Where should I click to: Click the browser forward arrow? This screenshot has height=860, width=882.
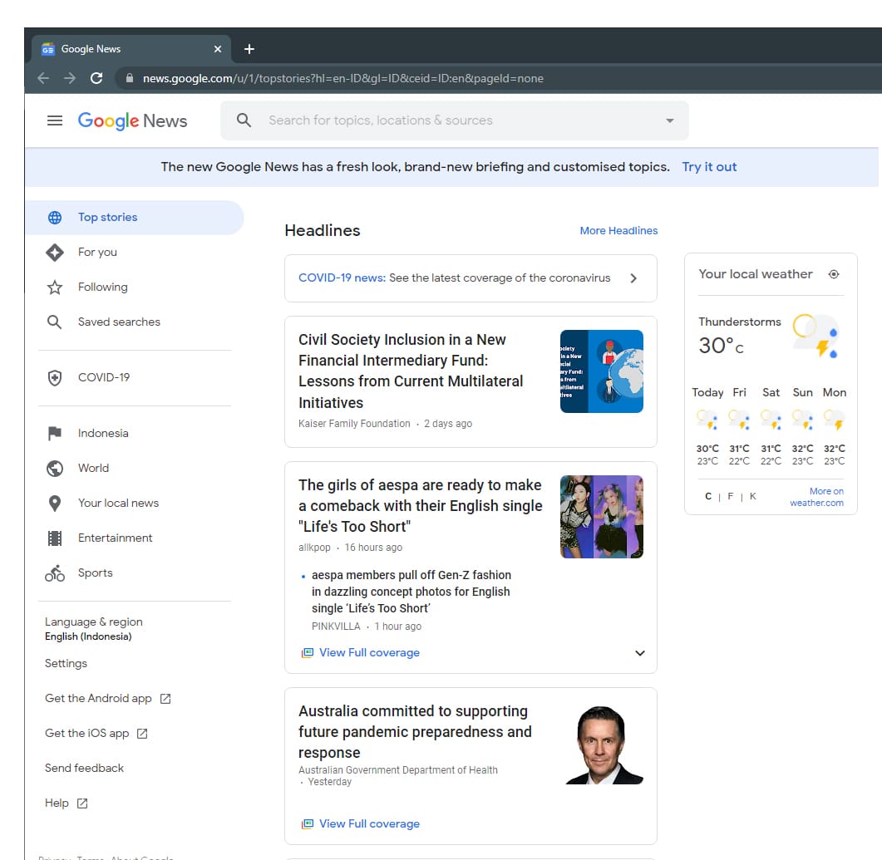70,78
